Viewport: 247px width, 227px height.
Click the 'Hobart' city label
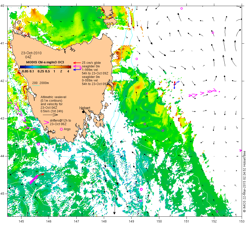tap(85, 108)
